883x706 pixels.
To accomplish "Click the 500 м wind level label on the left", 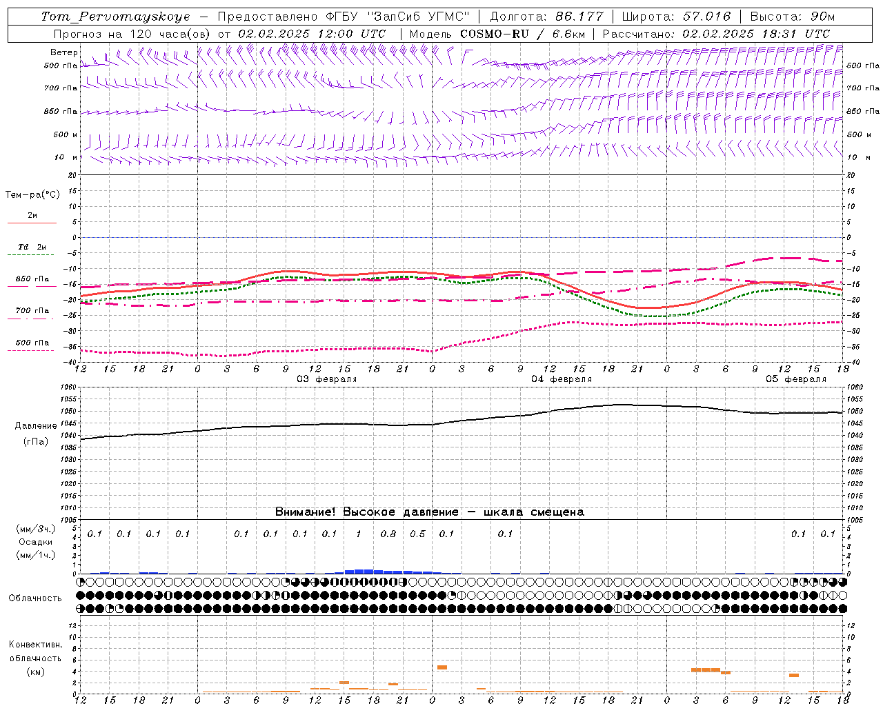I will [x=66, y=134].
